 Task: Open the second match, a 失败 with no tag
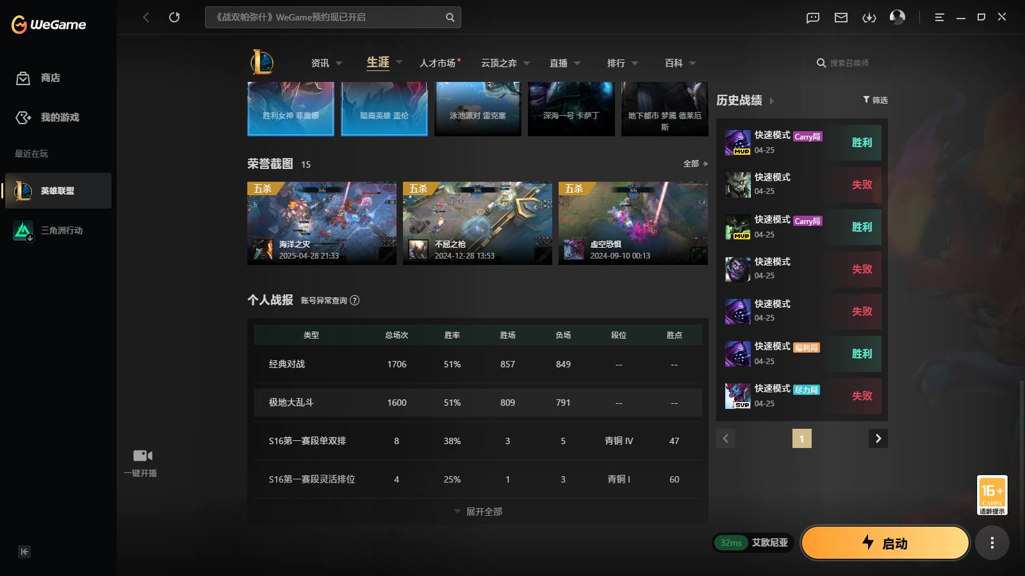pos(802,184)
